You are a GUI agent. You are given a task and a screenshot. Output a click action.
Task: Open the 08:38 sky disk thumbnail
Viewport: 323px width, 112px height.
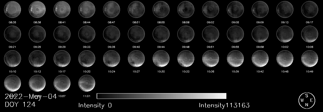tap(37, 9)
